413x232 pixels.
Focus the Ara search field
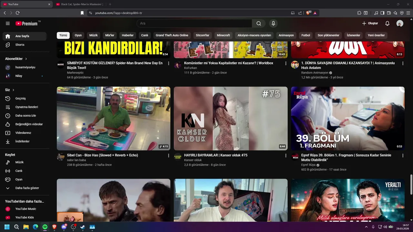(x=194, y=24)
